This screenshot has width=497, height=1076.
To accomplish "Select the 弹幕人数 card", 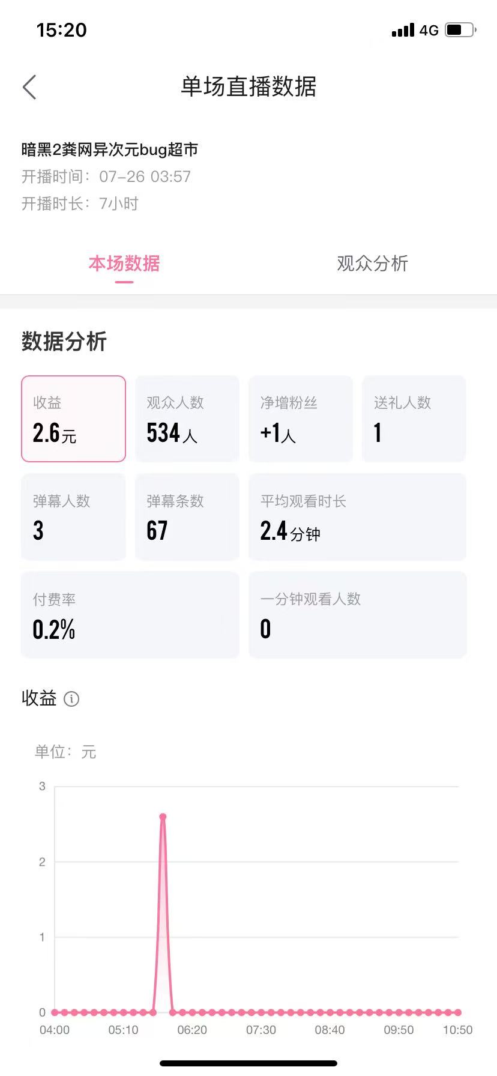I will 74,517.
